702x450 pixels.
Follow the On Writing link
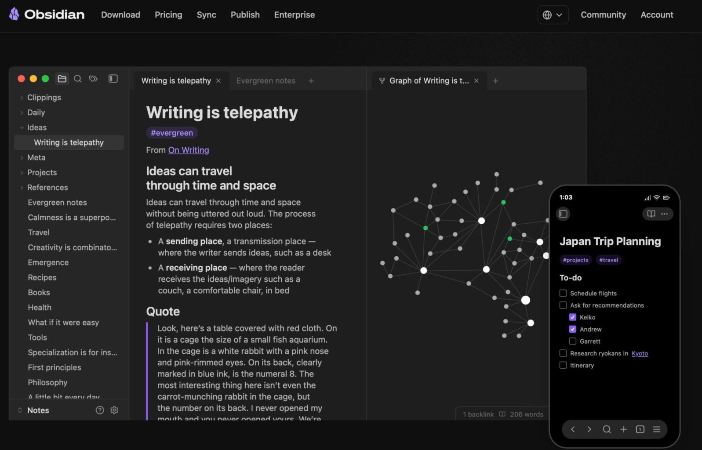point(189,150)
